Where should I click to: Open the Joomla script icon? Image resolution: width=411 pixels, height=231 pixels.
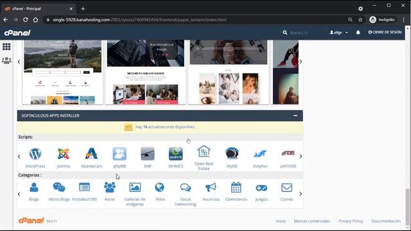(x=63, y=157)
